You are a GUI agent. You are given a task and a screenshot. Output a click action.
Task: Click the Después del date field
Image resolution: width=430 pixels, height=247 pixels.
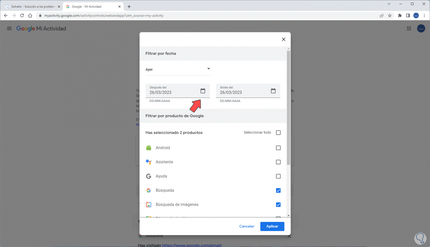178,91
